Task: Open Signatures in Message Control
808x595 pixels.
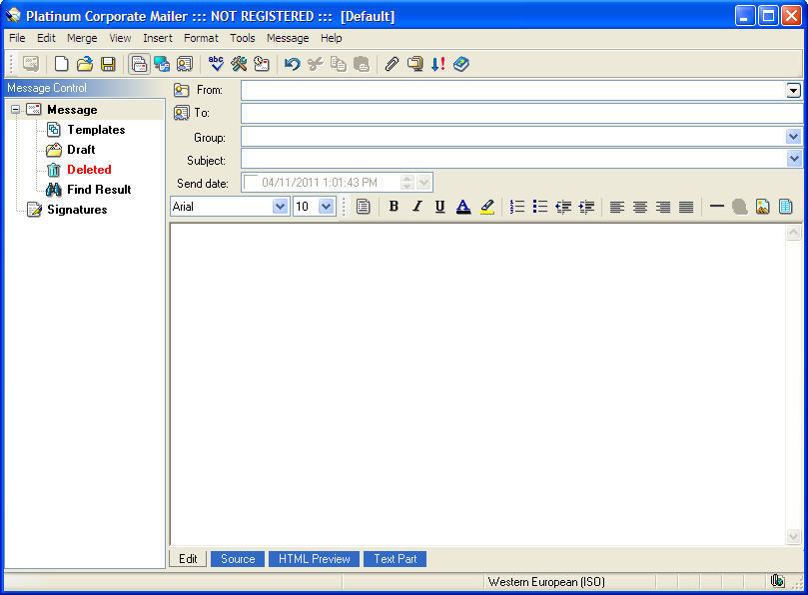Action: click(77, 210)
